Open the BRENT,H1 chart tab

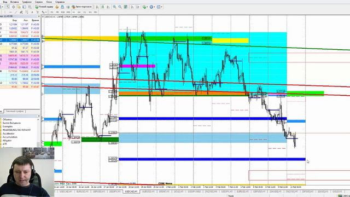coord(164,192)
